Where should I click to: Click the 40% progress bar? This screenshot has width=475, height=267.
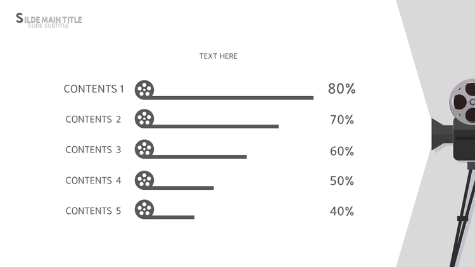pos(175,217)
